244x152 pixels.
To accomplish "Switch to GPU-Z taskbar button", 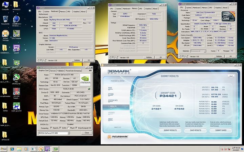I will pyautogui.click(x=55, y=149).
